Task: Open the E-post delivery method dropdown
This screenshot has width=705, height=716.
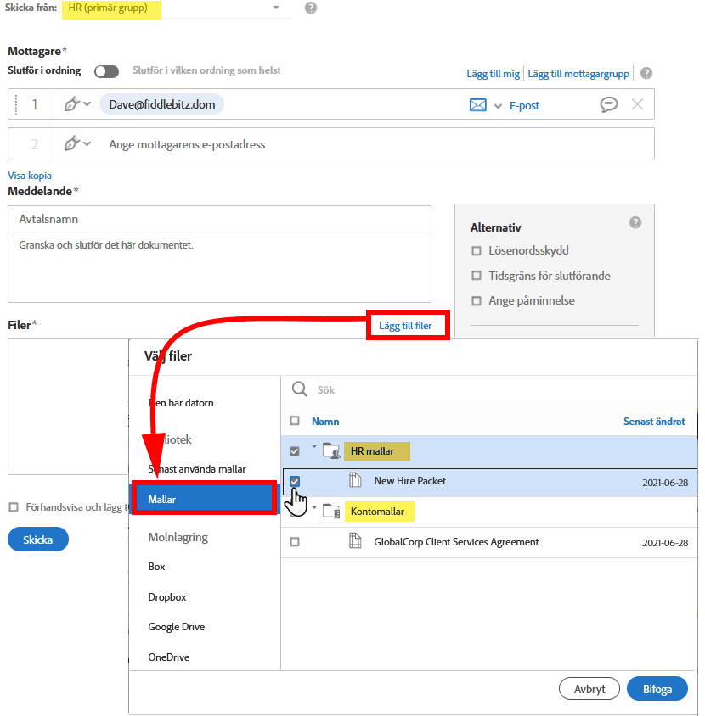Action: click(x=498, y=105)
